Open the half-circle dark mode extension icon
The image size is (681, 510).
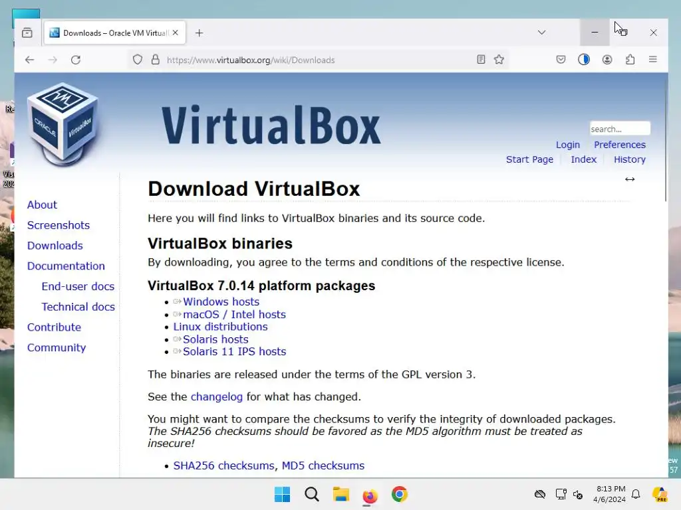(584, 59)
